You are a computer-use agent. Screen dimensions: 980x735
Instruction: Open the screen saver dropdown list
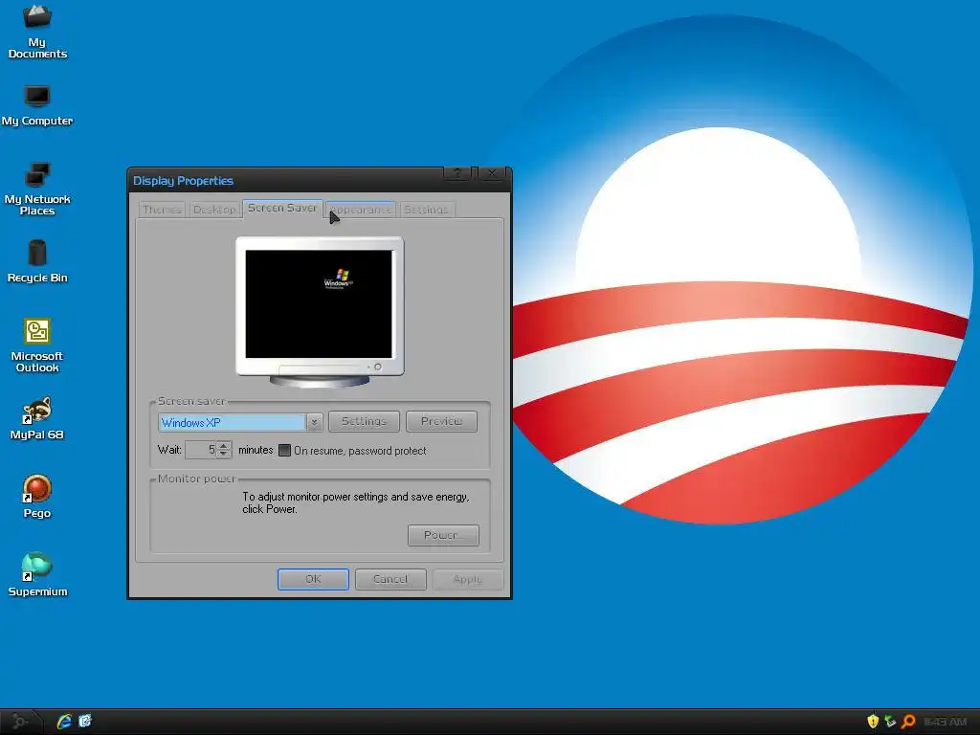point(314,422)
